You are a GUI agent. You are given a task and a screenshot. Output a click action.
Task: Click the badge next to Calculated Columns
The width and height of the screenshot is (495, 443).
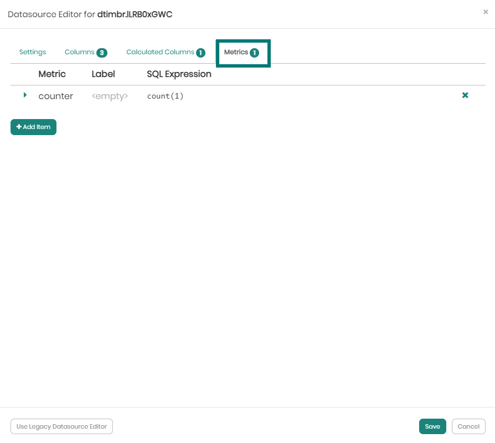tap(201, 51)
